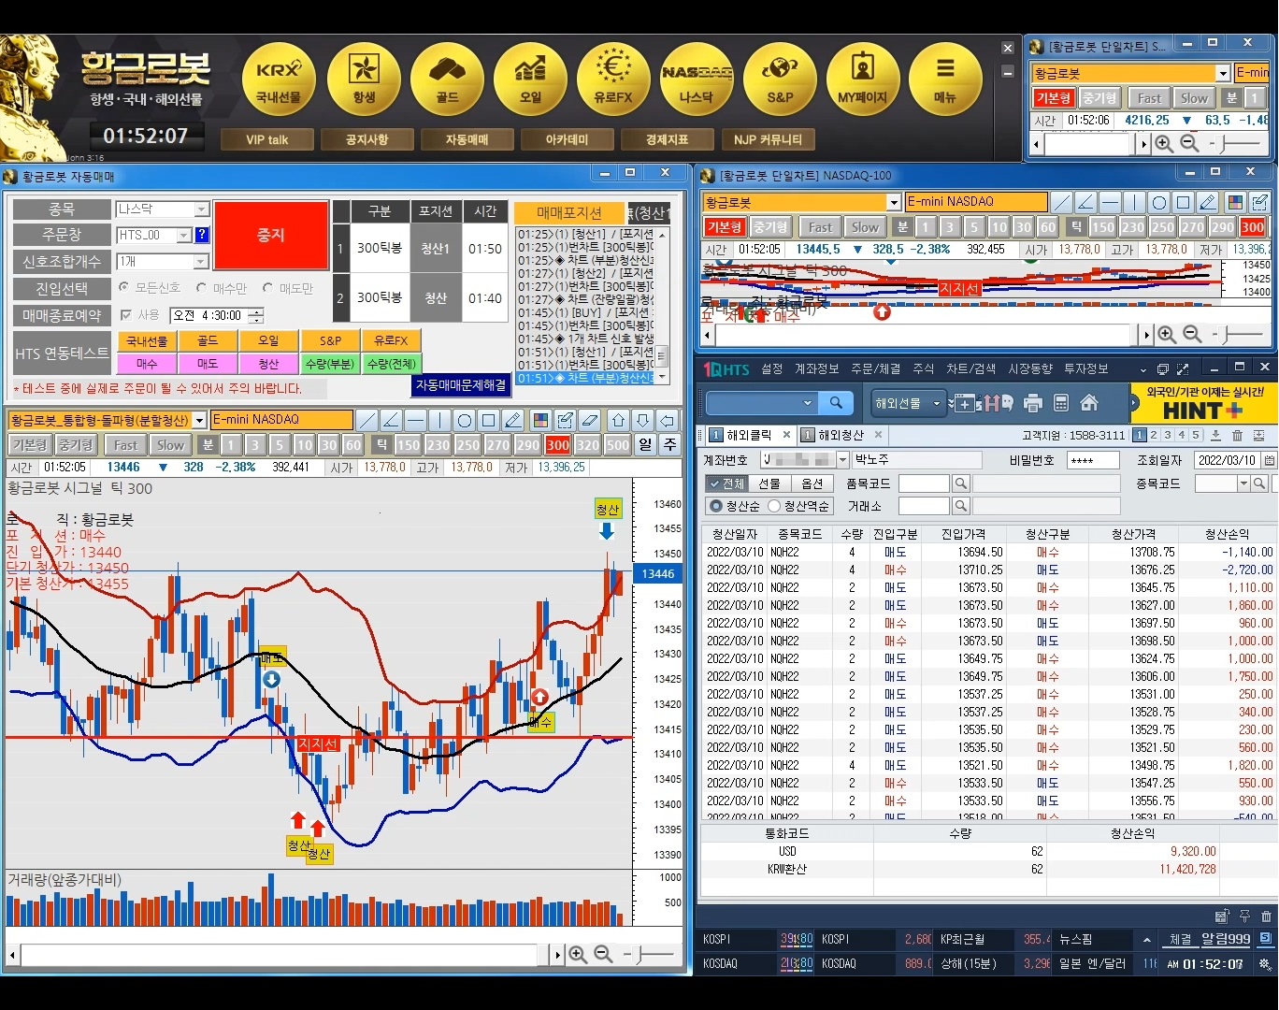Viewport: 1279px width, 1010px height.
Task: Click the calculator icon in 1Q HTS toolbar
Action: coord(1061,403)
